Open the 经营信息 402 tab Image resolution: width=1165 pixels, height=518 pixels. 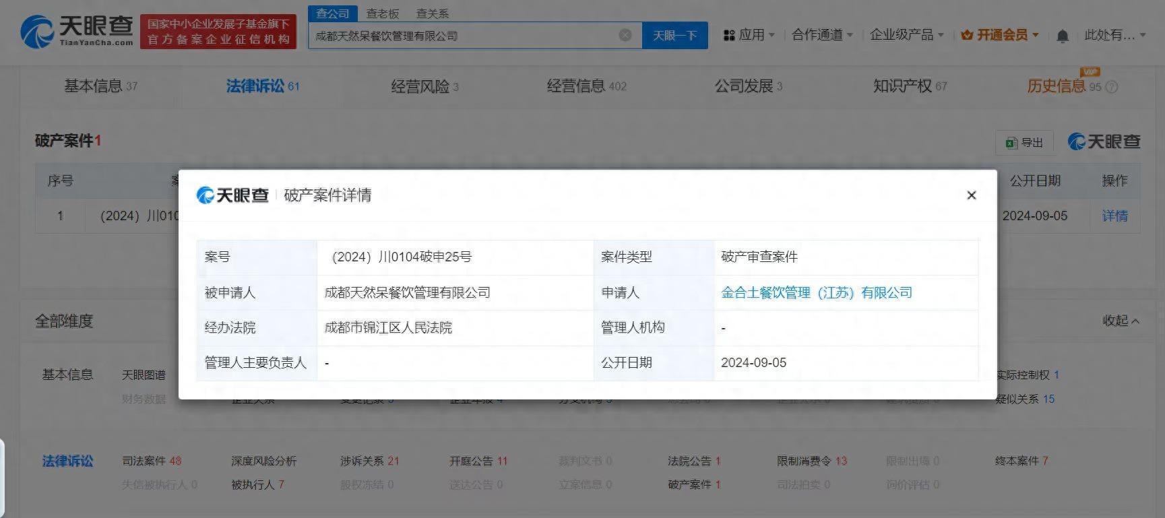(586, 86)
